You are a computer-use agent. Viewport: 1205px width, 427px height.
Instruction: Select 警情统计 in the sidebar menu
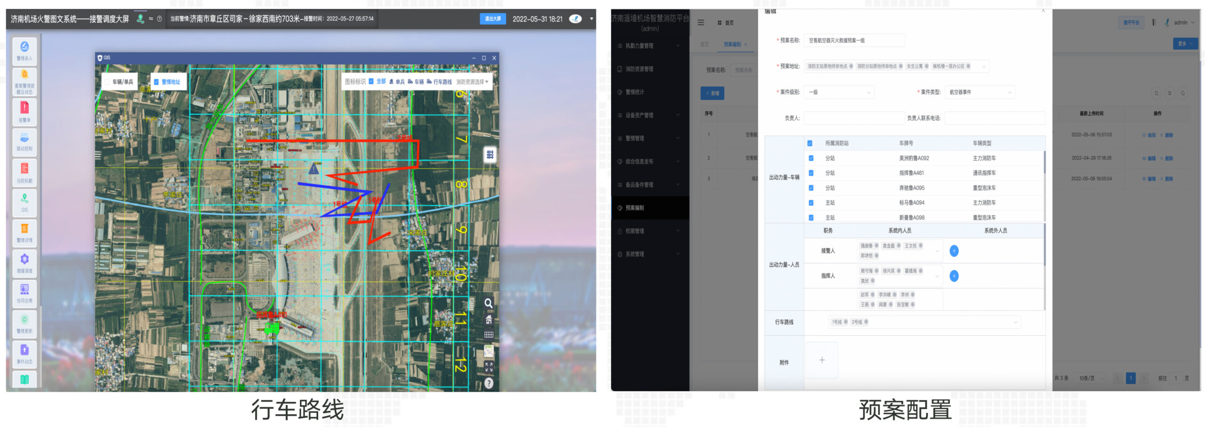650,92
